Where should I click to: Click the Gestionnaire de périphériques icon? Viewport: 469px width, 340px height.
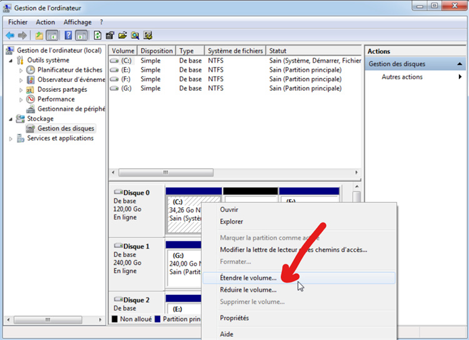tap(31, 109)
